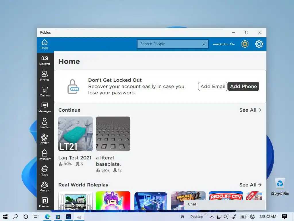The width and height of the screenshot is (294, 221).
Task: Click the 'a literal baseplate.' title
Action: [108, 161]
